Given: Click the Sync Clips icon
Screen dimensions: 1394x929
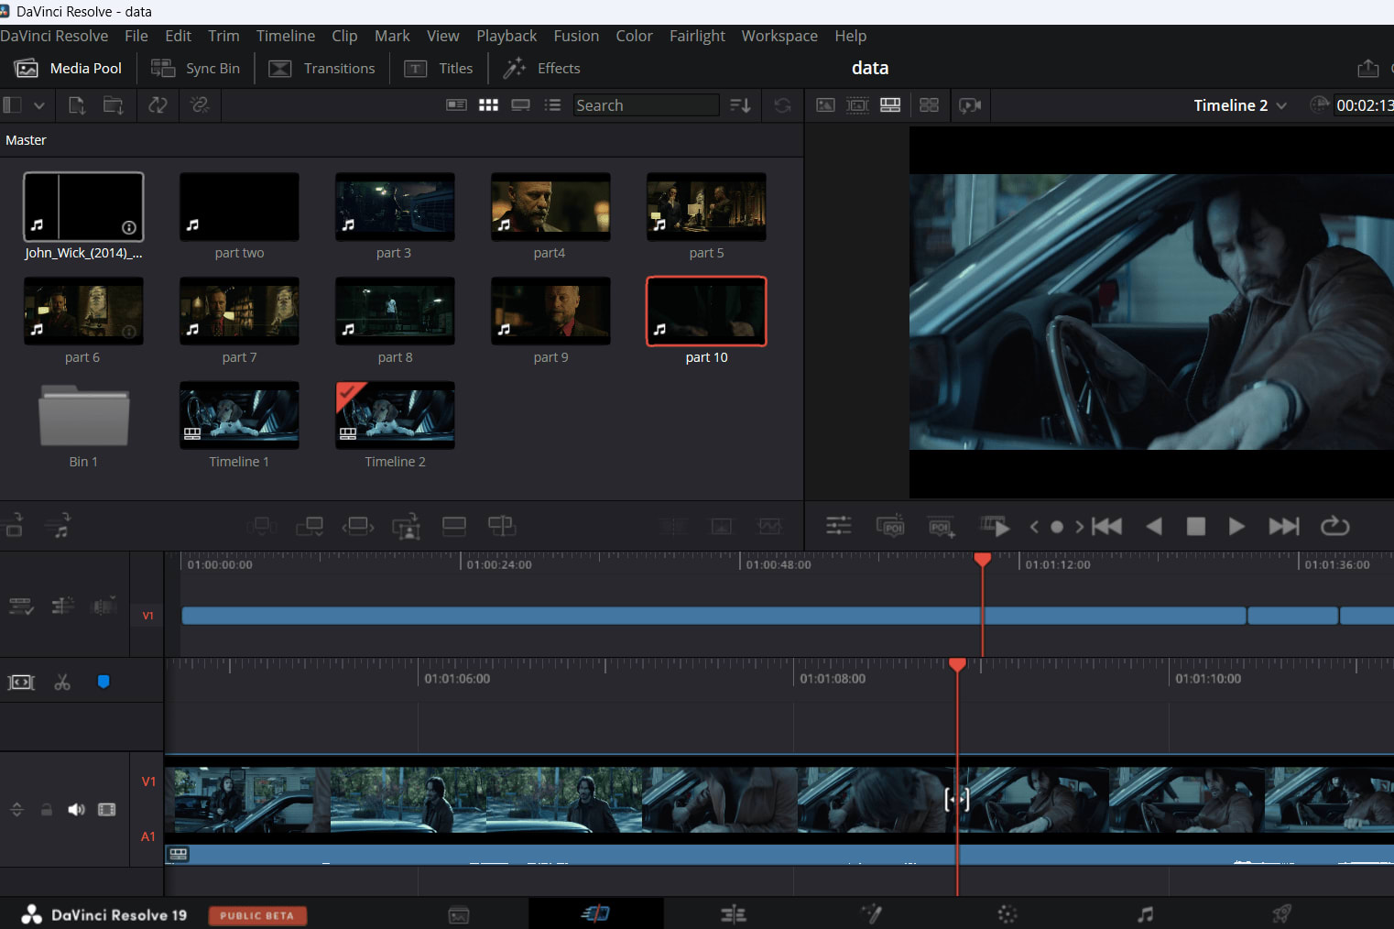Looking at the screenshot, I should click(x=158, y=105).
